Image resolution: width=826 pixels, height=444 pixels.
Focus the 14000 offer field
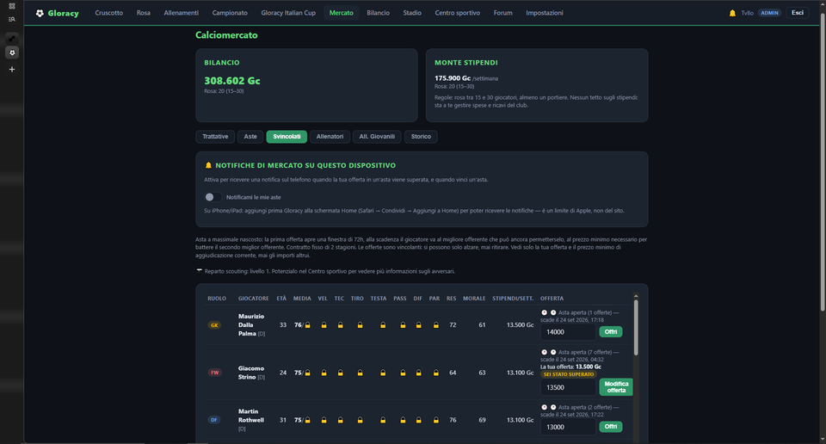[x=568, y=332]
